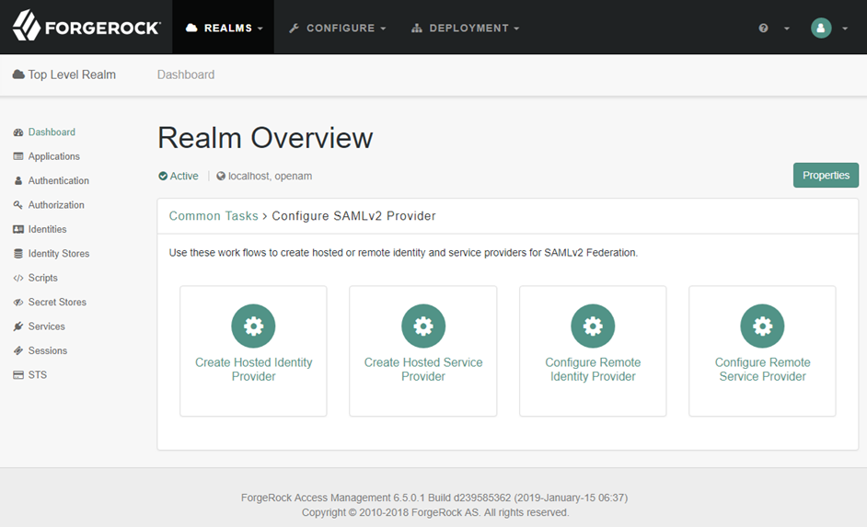Click the Dashboard breadcrumb text
Image resolution: width=867 pixels, height=527 pixels.
pos(186,74)
